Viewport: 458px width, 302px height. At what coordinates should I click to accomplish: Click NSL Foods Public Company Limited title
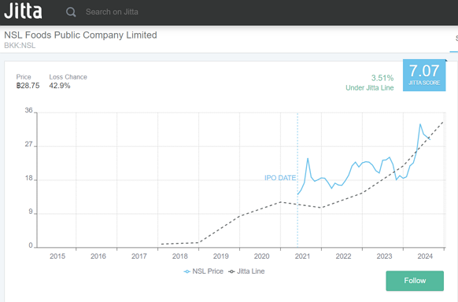tap(80, 35)
